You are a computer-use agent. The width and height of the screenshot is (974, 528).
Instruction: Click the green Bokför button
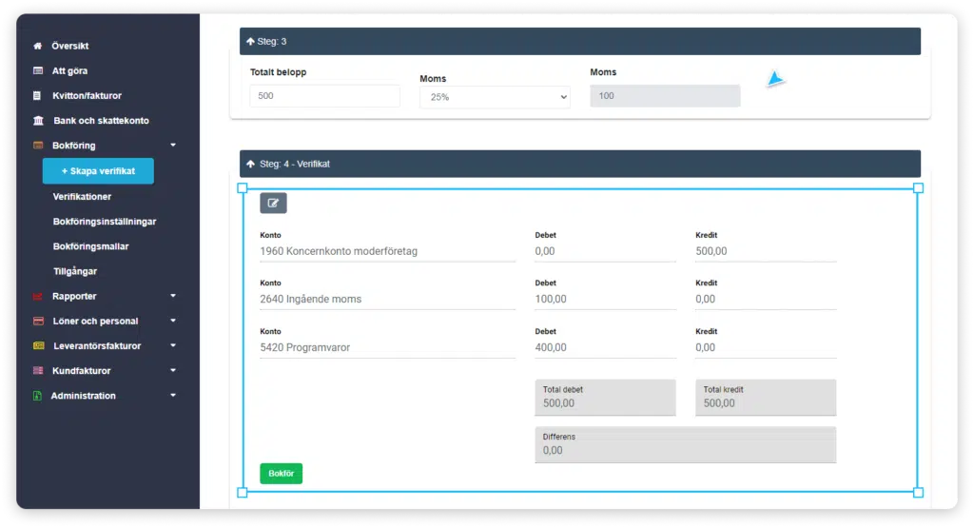point(282,474)
